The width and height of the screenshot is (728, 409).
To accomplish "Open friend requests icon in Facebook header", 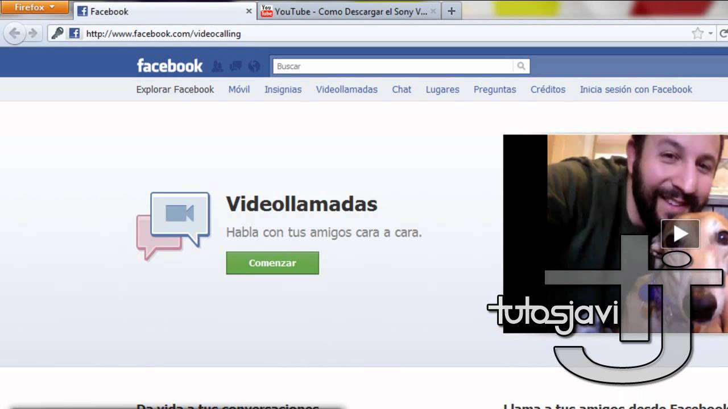I will point(217,66).
